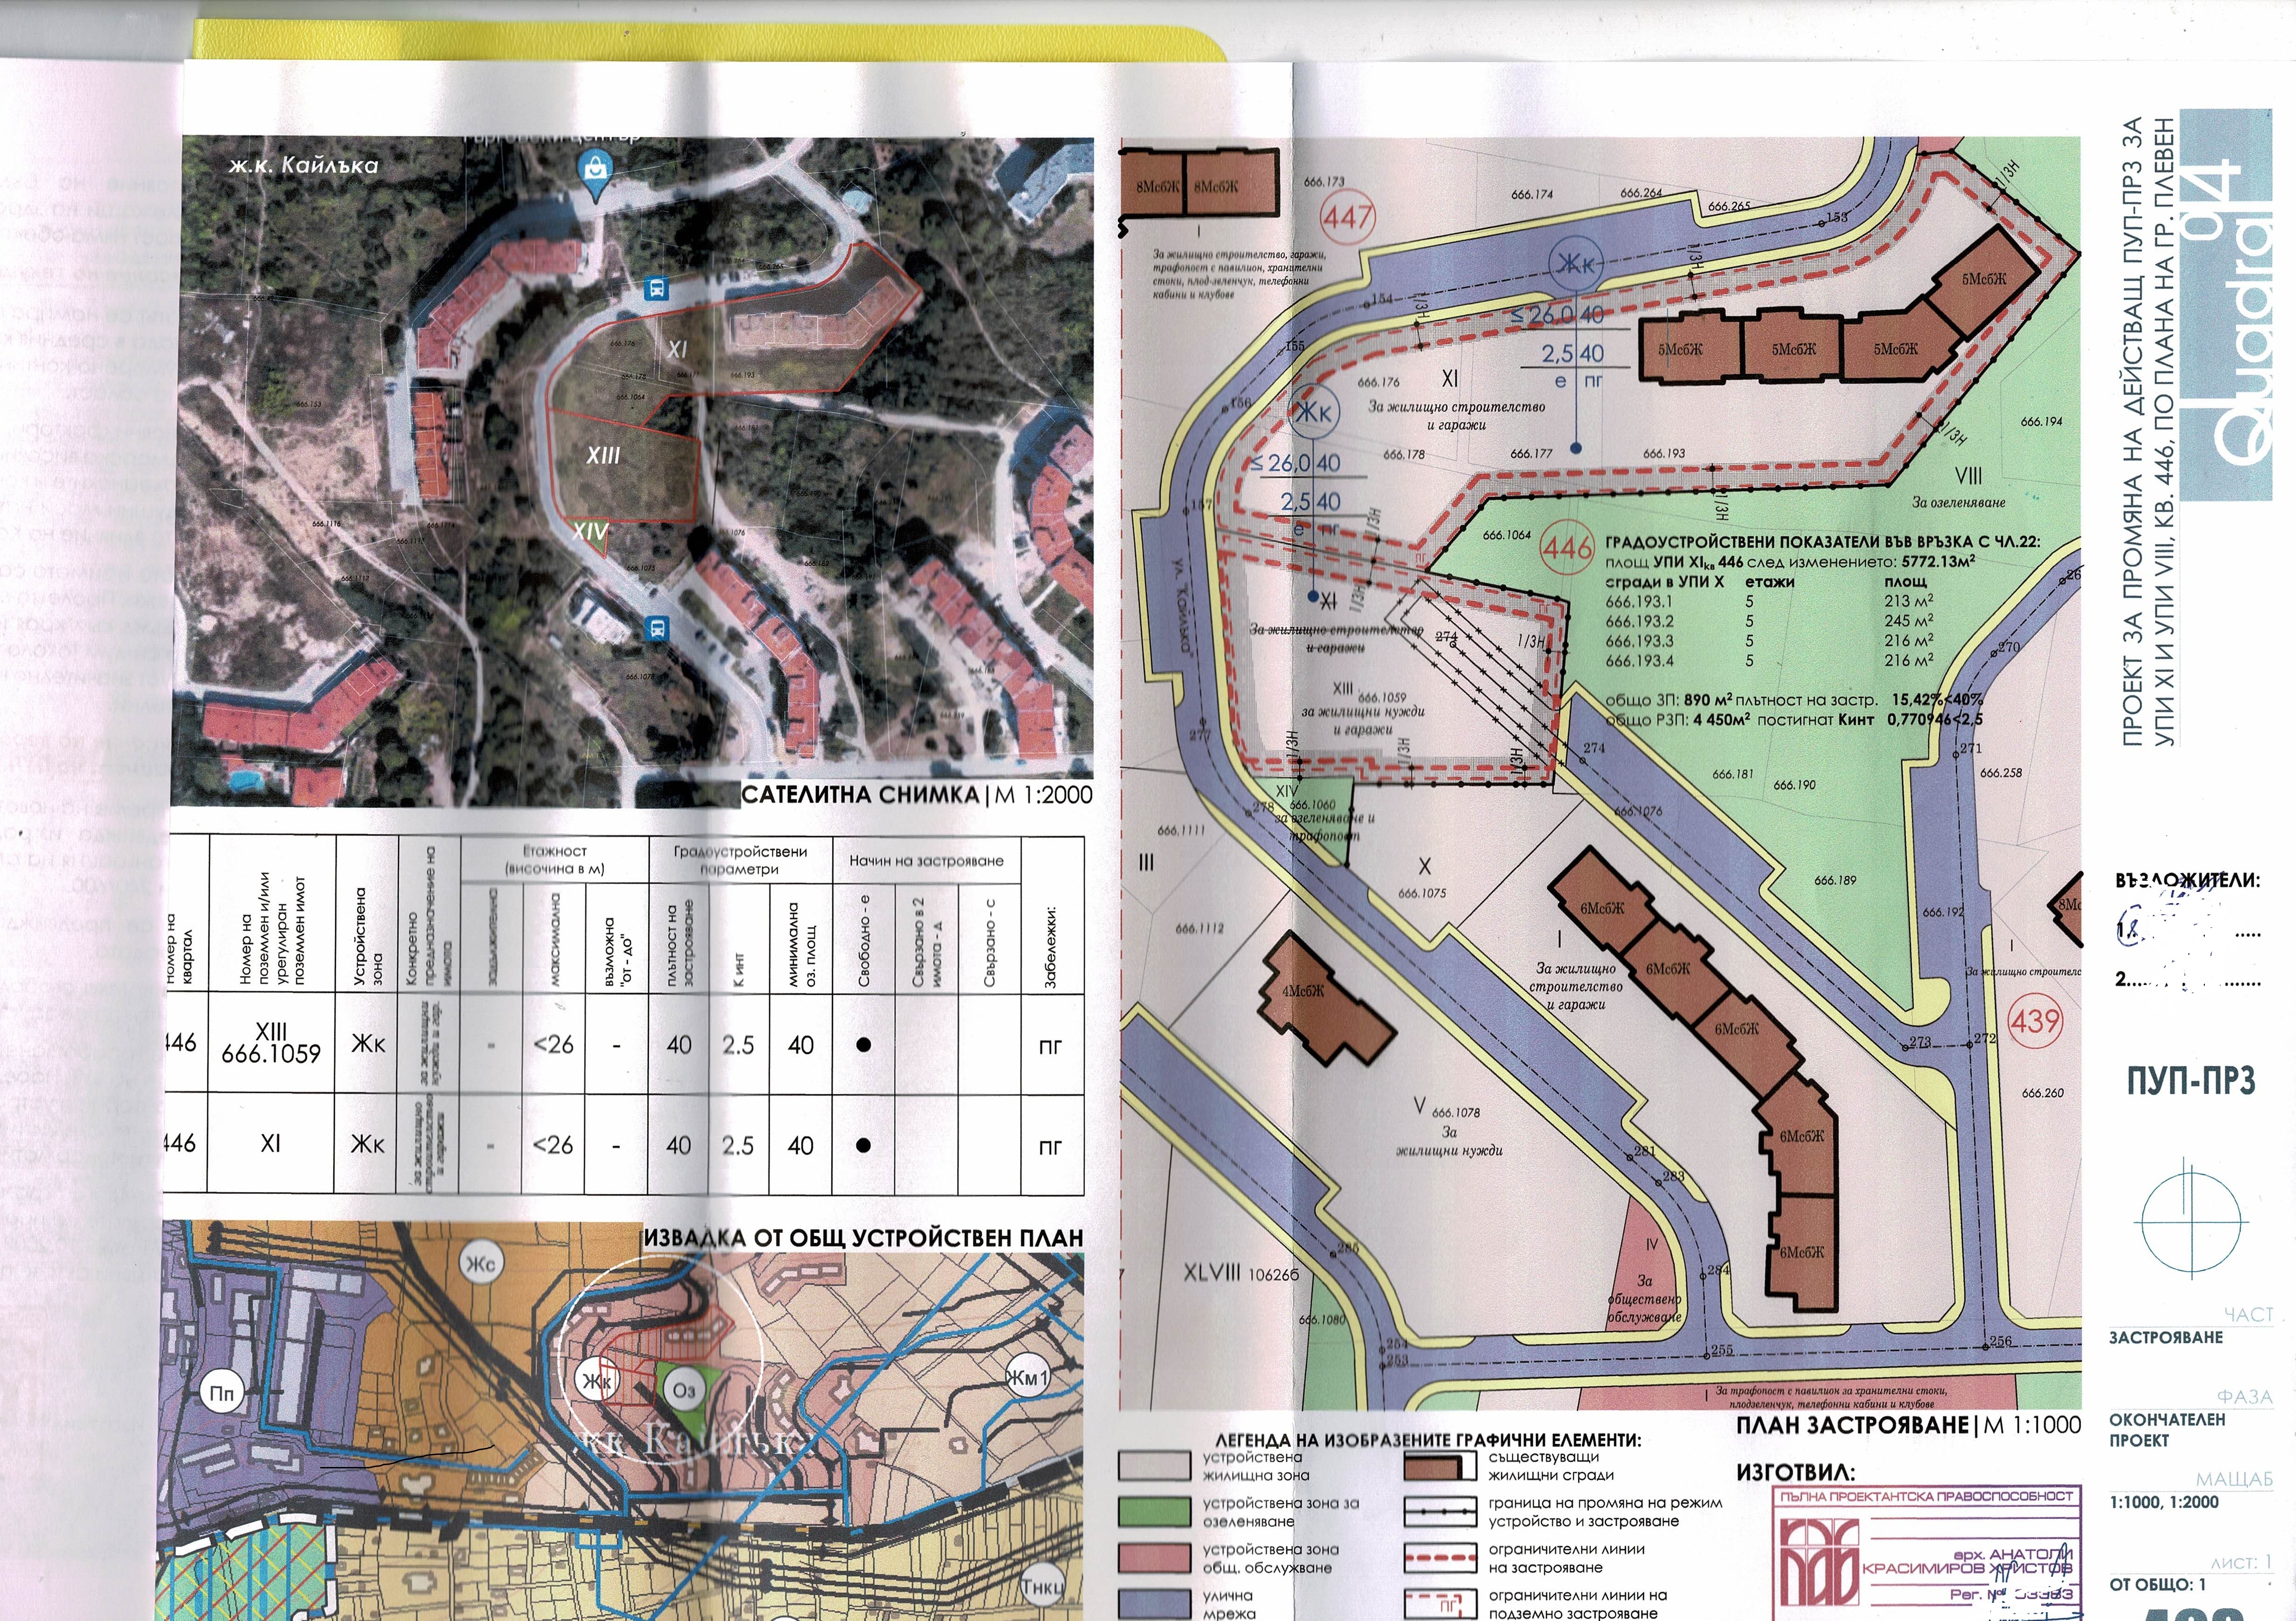The height and width of the screenshot is (1621, 2296).
Task: Click the 'пг' note in the XI row
Action: coord(1050,1147)
